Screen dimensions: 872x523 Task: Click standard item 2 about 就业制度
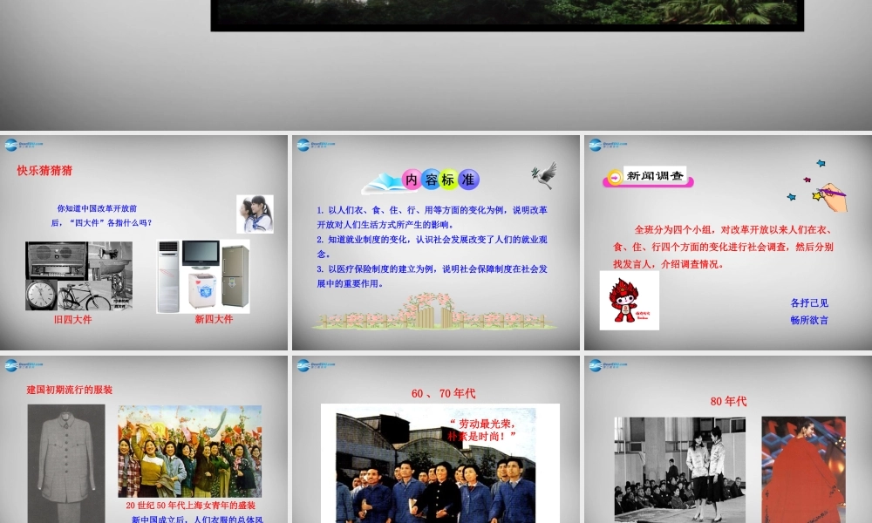coord(433,247)
